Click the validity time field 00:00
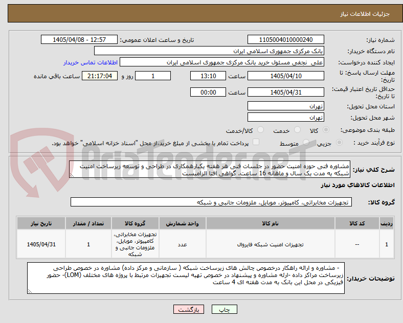 [x=208, y=92]
